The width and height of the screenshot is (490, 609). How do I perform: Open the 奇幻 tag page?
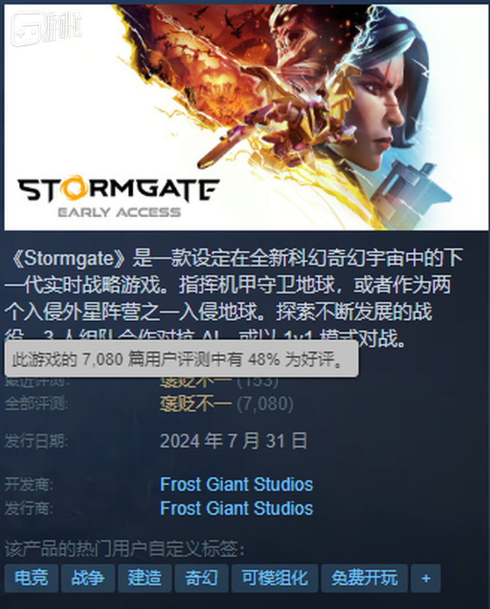(x=201, y=578)
